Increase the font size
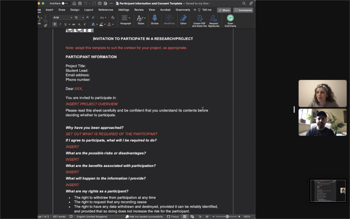Image resolution: width=350 pixels, height=219 pixels. (88, 17)
